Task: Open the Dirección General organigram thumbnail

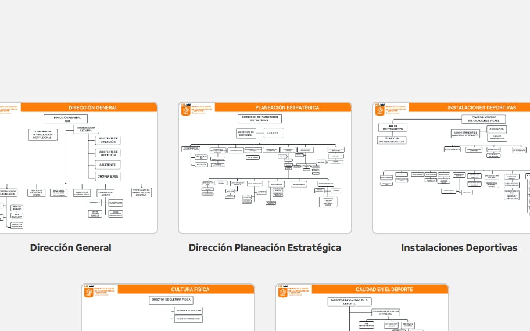Action: (x=78, y=167)
